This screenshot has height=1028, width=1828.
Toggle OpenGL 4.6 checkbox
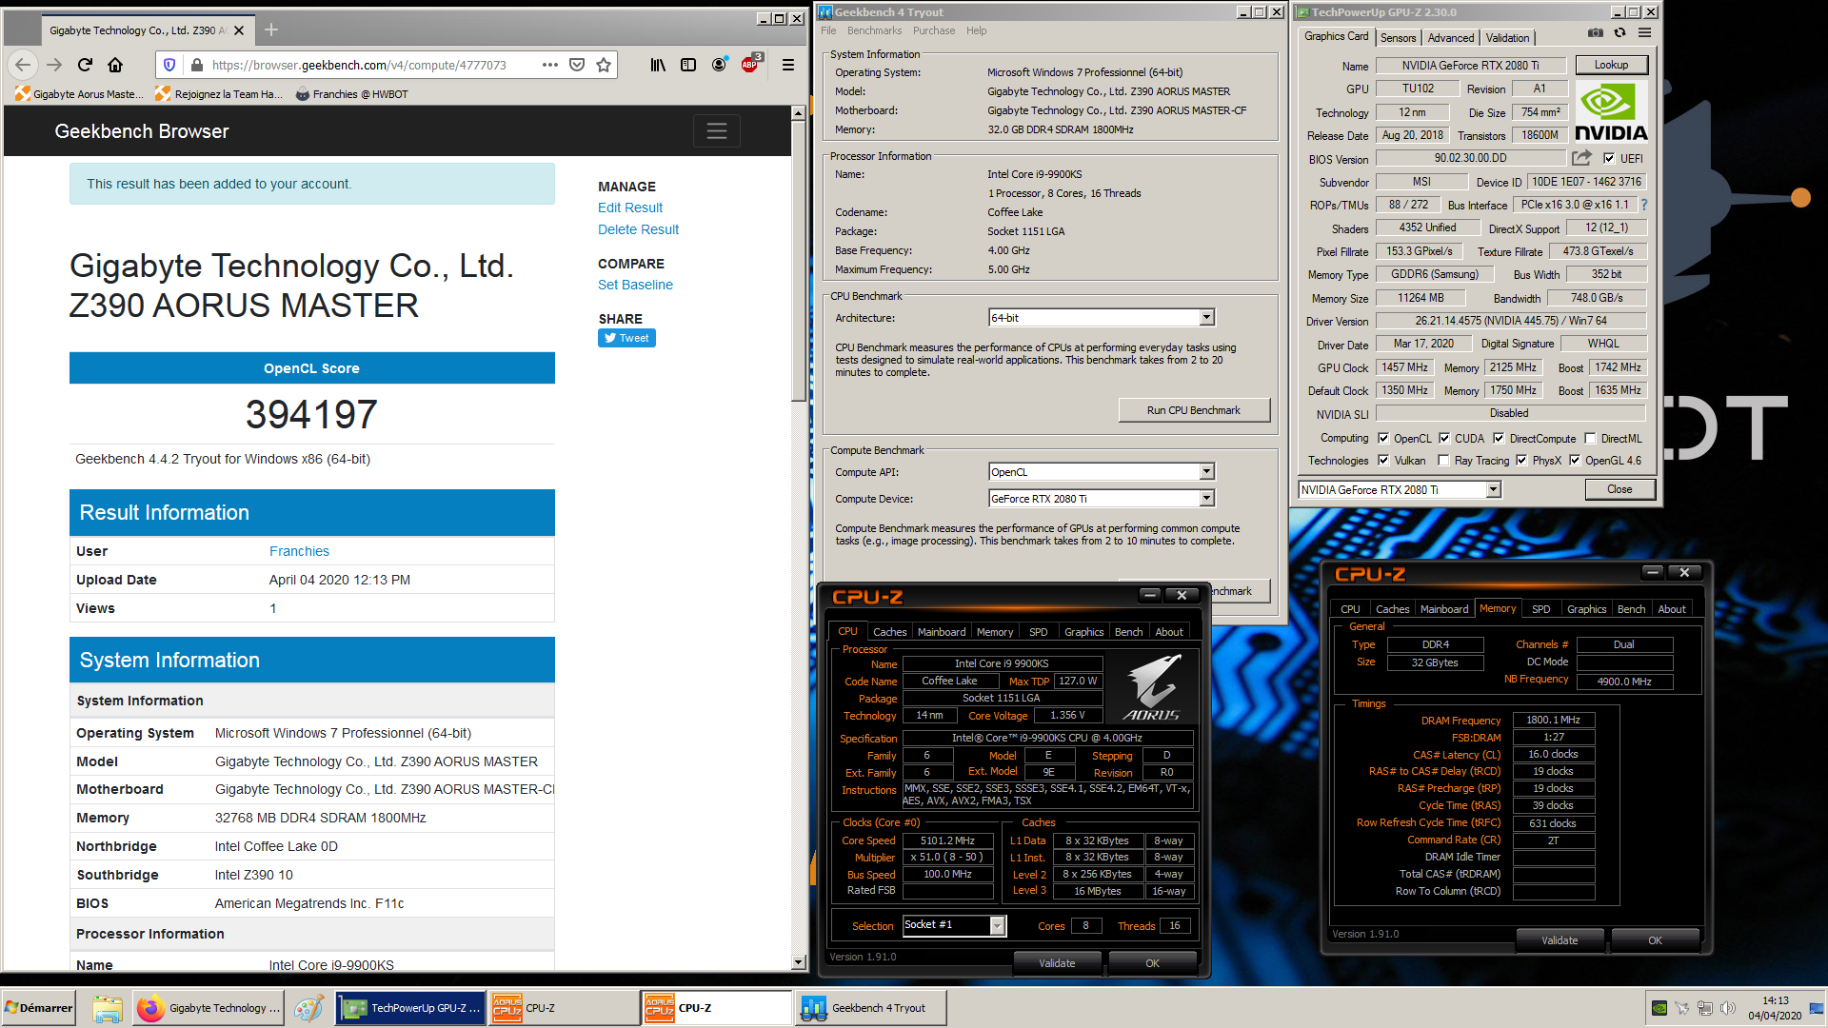point(1575,461)
